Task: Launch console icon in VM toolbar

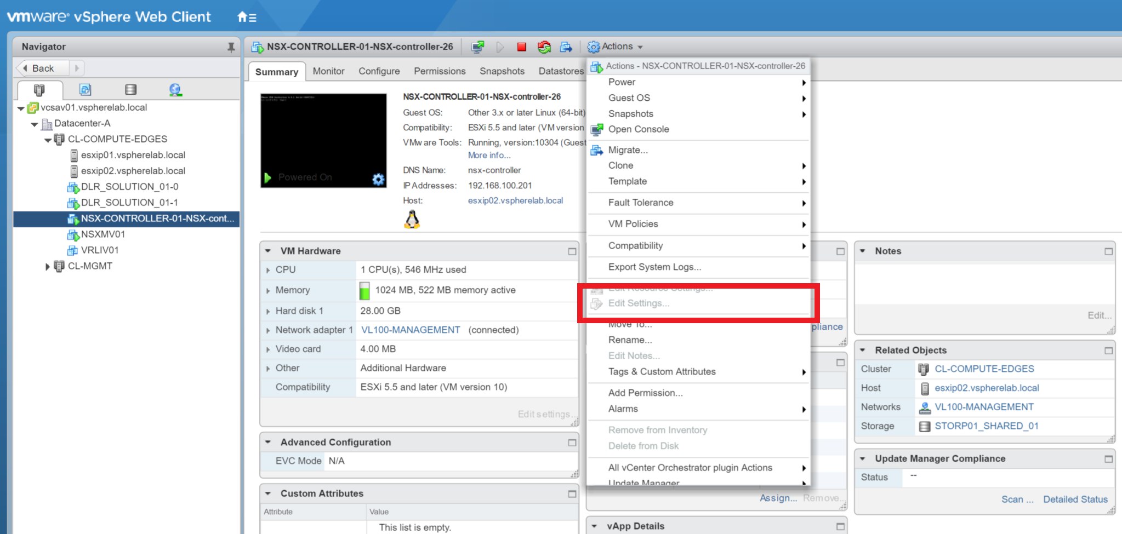Action: coord(478,47)
